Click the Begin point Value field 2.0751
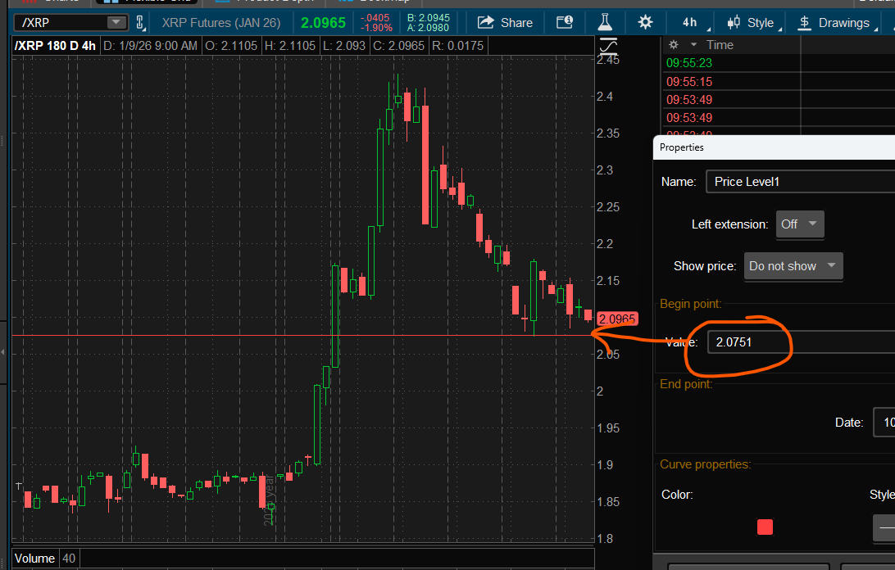895x570 pixels. click(x=802, y=342)
